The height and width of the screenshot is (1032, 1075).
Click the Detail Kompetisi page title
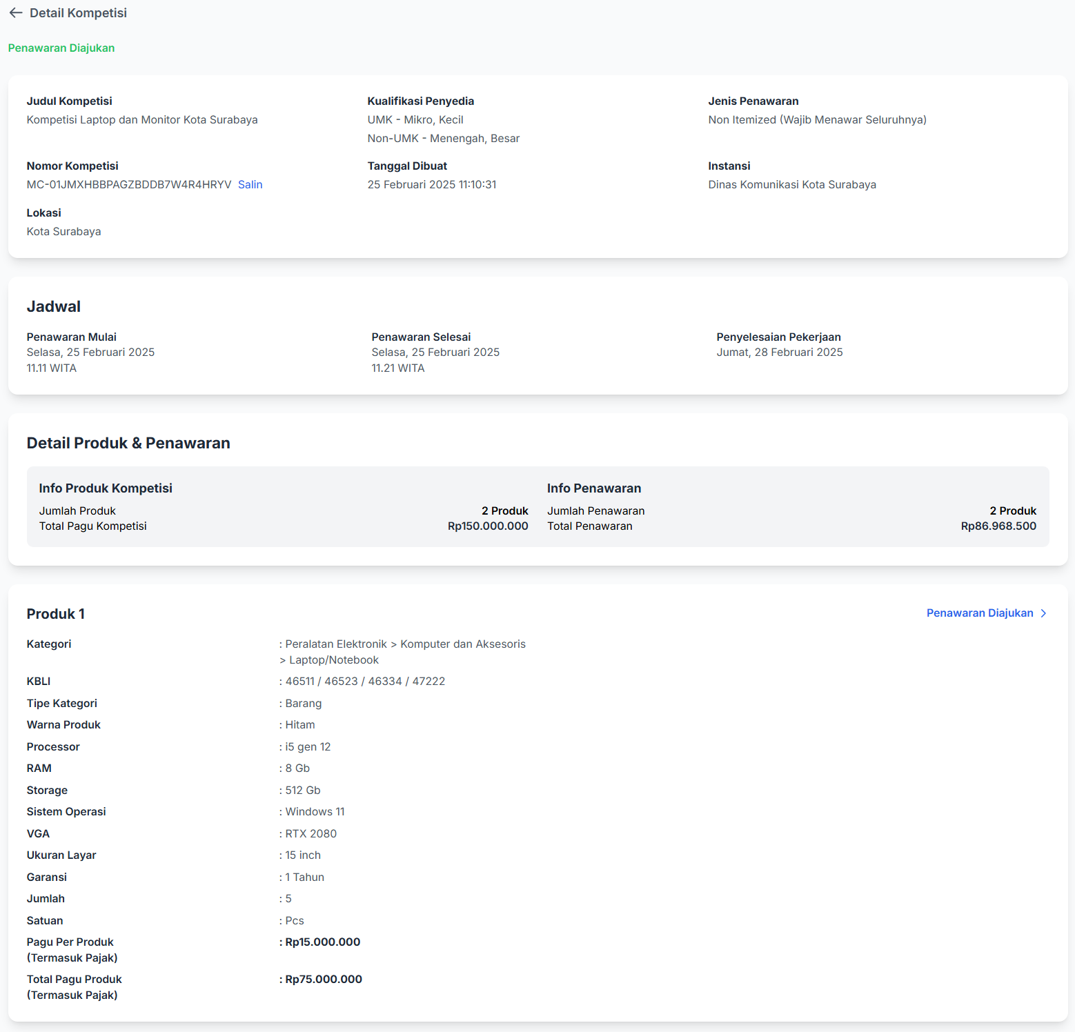78,13
